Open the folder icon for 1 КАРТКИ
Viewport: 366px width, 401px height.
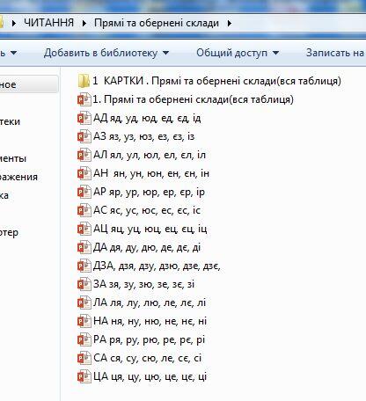pyautogui.click(x=84, y=81)
